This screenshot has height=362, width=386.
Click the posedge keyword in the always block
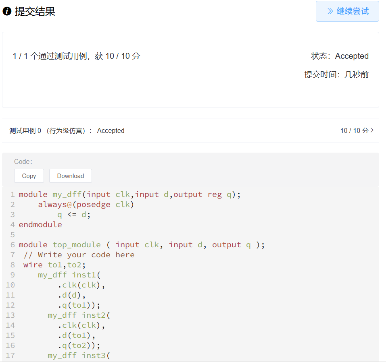[92, 204]
